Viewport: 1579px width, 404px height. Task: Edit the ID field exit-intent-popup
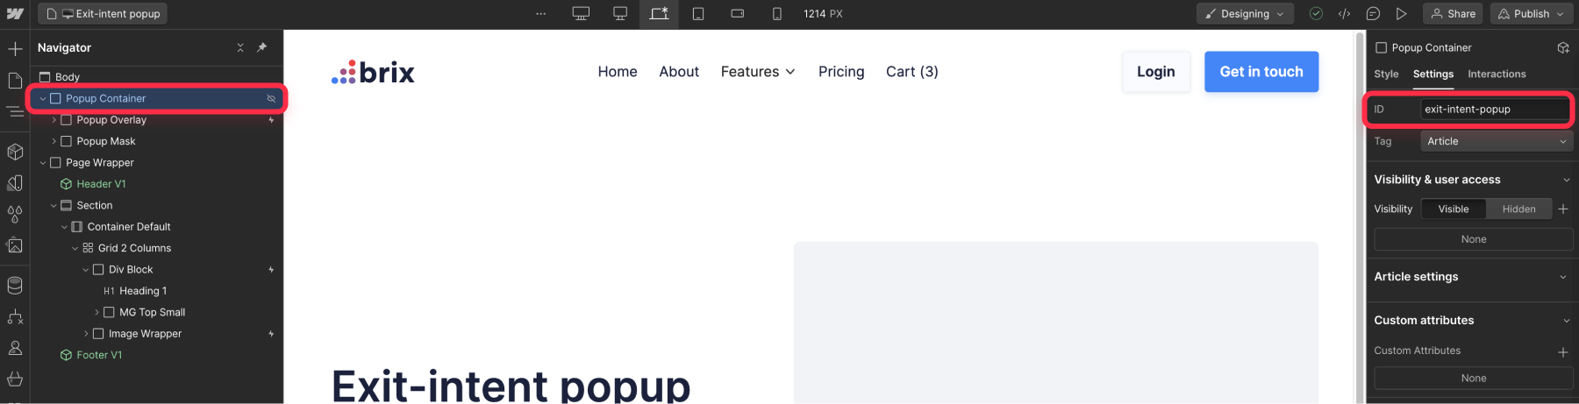1495,110
